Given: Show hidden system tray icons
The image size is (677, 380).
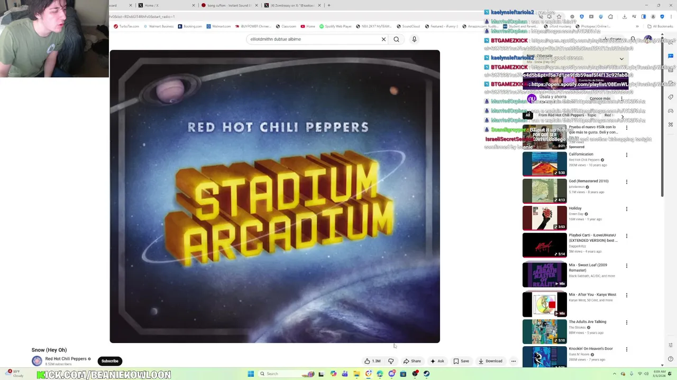Looking at the screenshot, I should [615, 374].
